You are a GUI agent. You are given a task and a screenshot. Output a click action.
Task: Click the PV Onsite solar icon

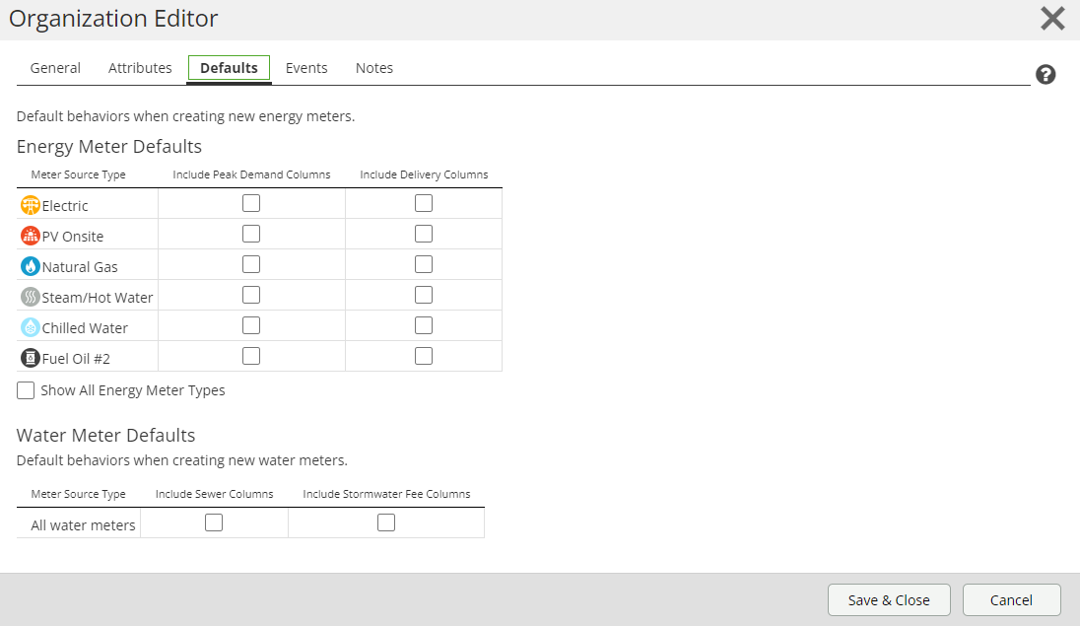pos(31,236)
